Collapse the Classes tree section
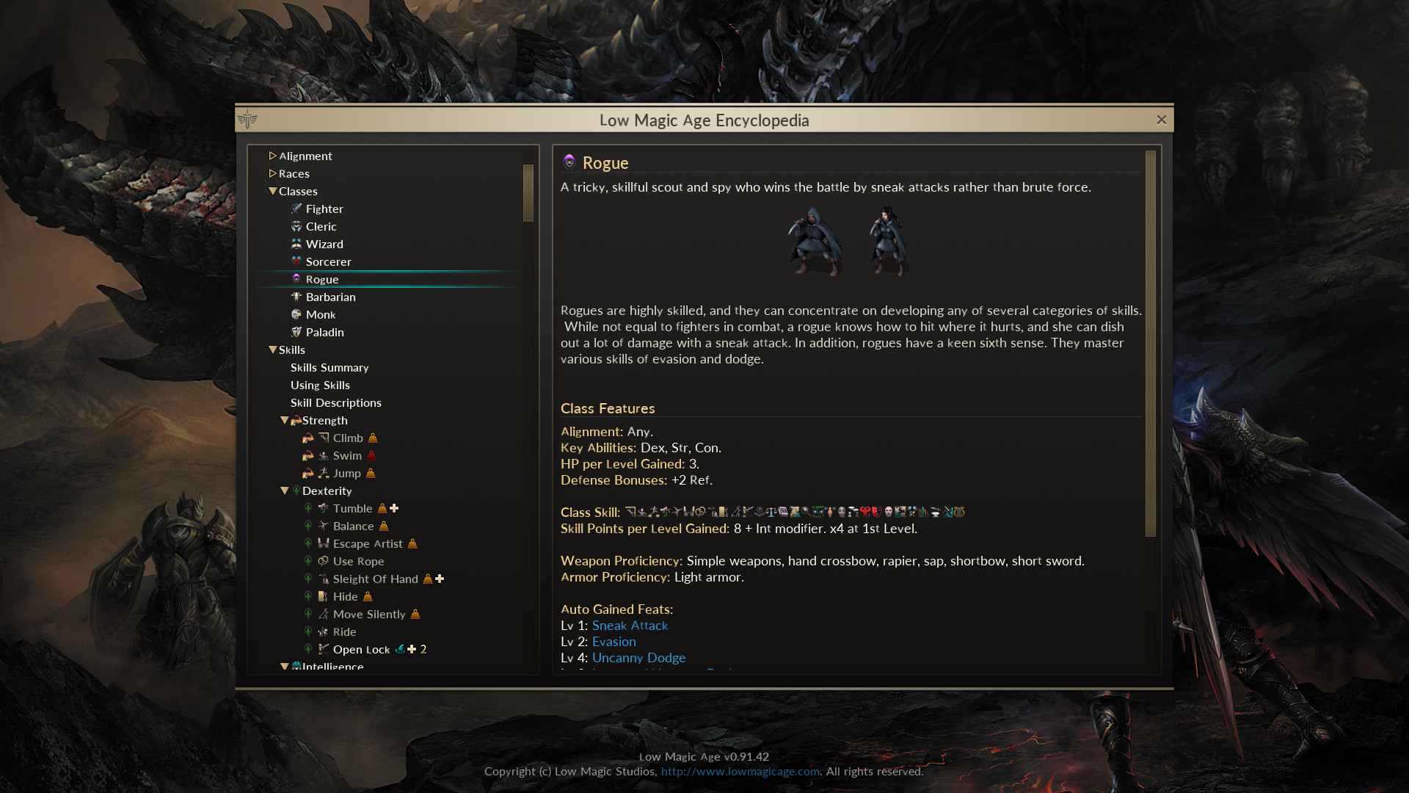 (272, 191)
